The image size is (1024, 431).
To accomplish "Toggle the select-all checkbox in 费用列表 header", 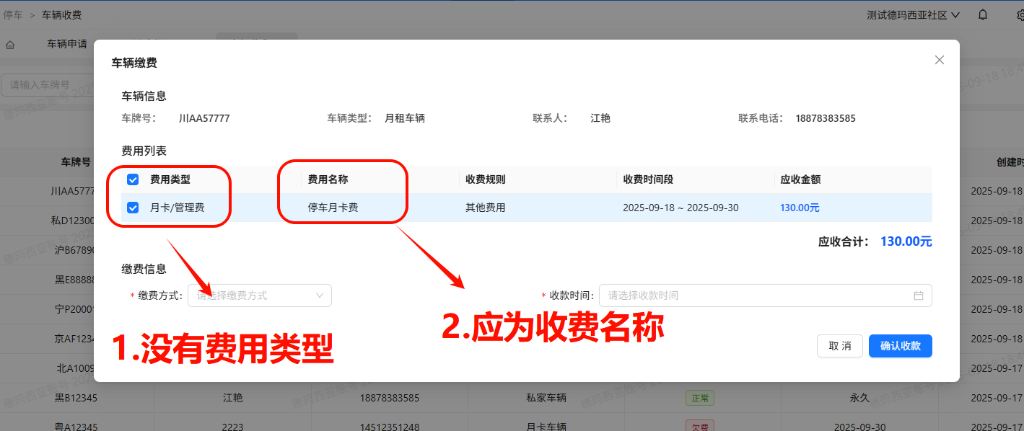I will click(x=133, y=179).
